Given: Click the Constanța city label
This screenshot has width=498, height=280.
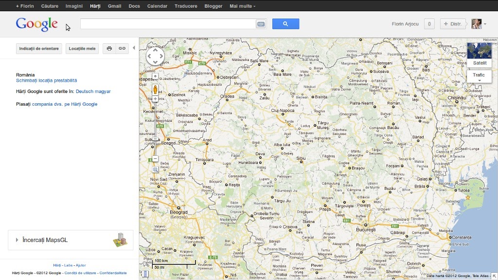Looking at the screenshot, I should coord(462,237).
